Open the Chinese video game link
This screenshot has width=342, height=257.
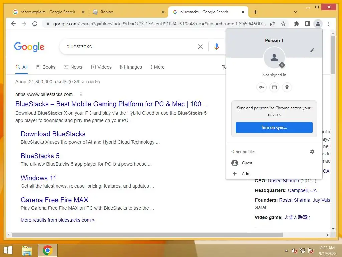[297, 217]
